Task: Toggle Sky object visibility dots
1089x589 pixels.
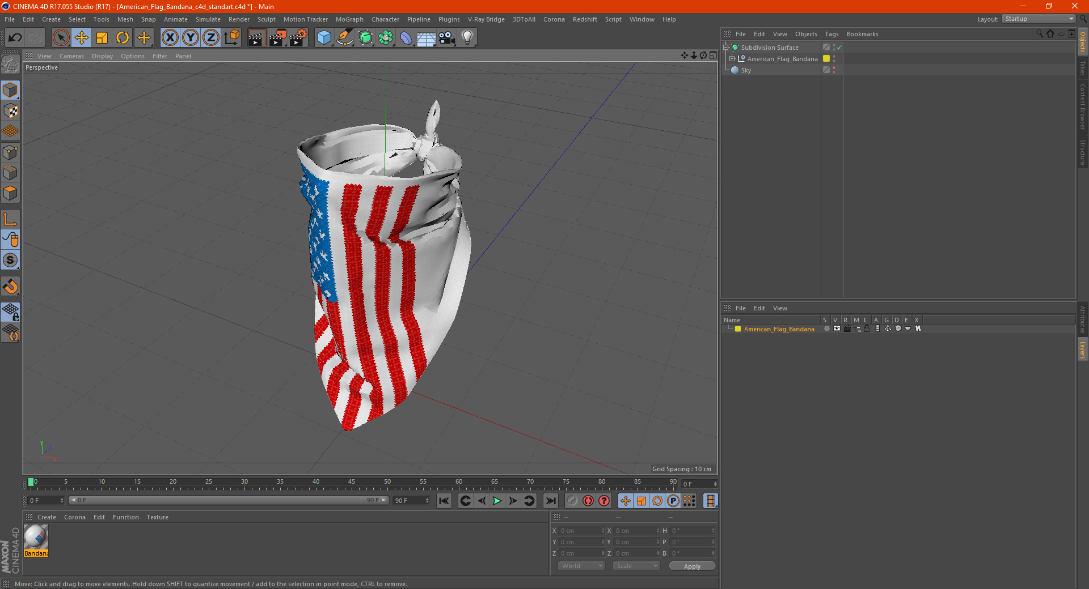Action: click(x=834, y=70)
